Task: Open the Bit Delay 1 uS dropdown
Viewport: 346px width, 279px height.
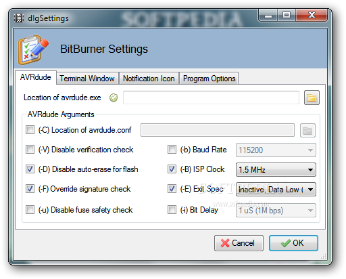Action: click(x=276, y=211)
